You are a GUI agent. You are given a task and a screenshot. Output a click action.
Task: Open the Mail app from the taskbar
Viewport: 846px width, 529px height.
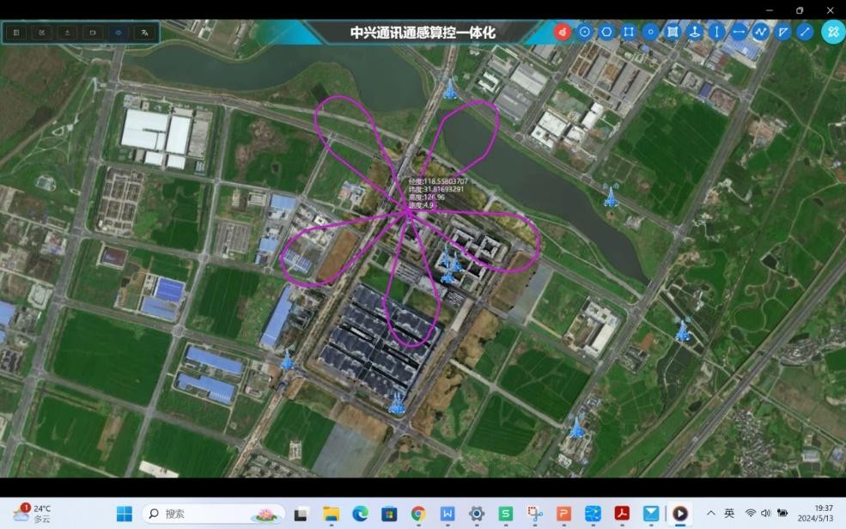pos(651,514)
